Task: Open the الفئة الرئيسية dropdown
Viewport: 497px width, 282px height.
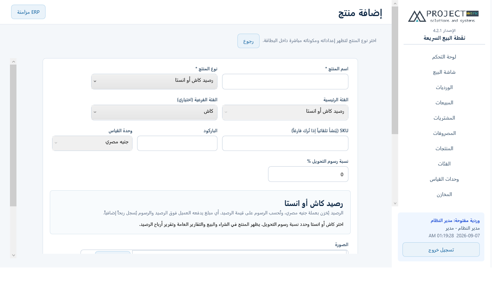Action: point(285,112)
